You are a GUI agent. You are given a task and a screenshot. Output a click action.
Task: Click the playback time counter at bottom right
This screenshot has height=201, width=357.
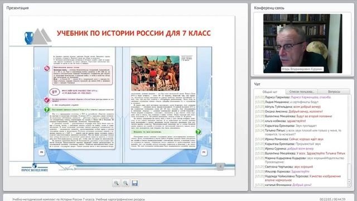332,199
